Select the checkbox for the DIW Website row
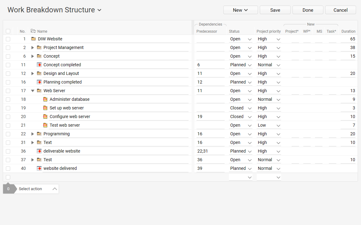The image size is (361, 225). point(8,39)
